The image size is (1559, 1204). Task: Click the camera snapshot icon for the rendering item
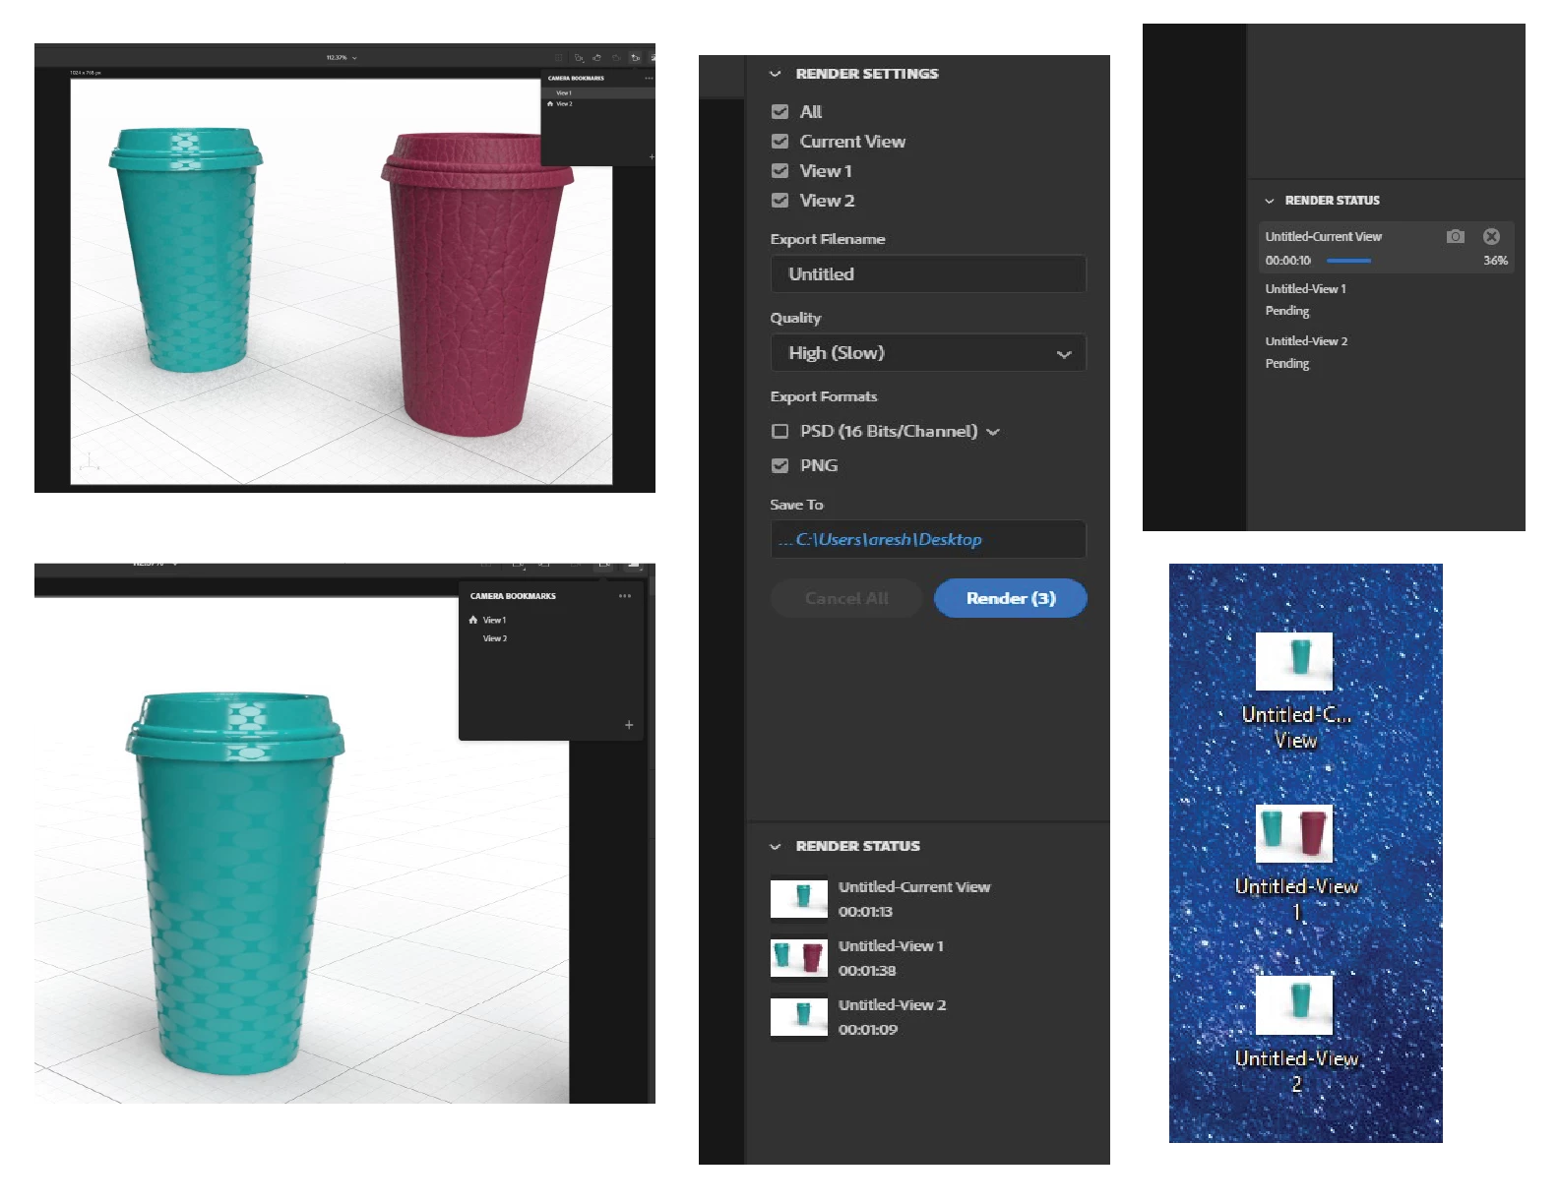click(1456, 236)
